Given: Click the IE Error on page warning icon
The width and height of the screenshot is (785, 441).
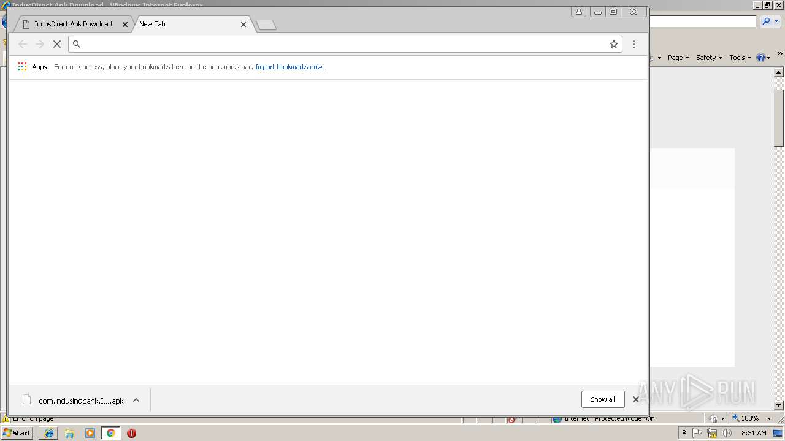Looking at the screenshot, I should coord(6,419).
